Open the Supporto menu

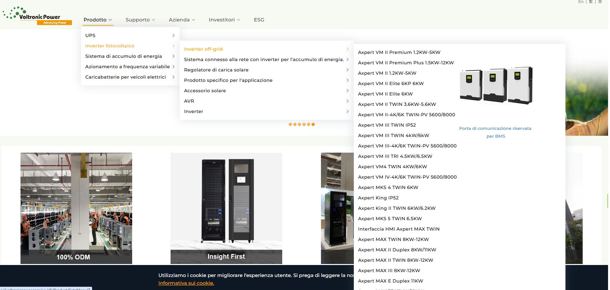pyautogui.click(x=140, y=20)
